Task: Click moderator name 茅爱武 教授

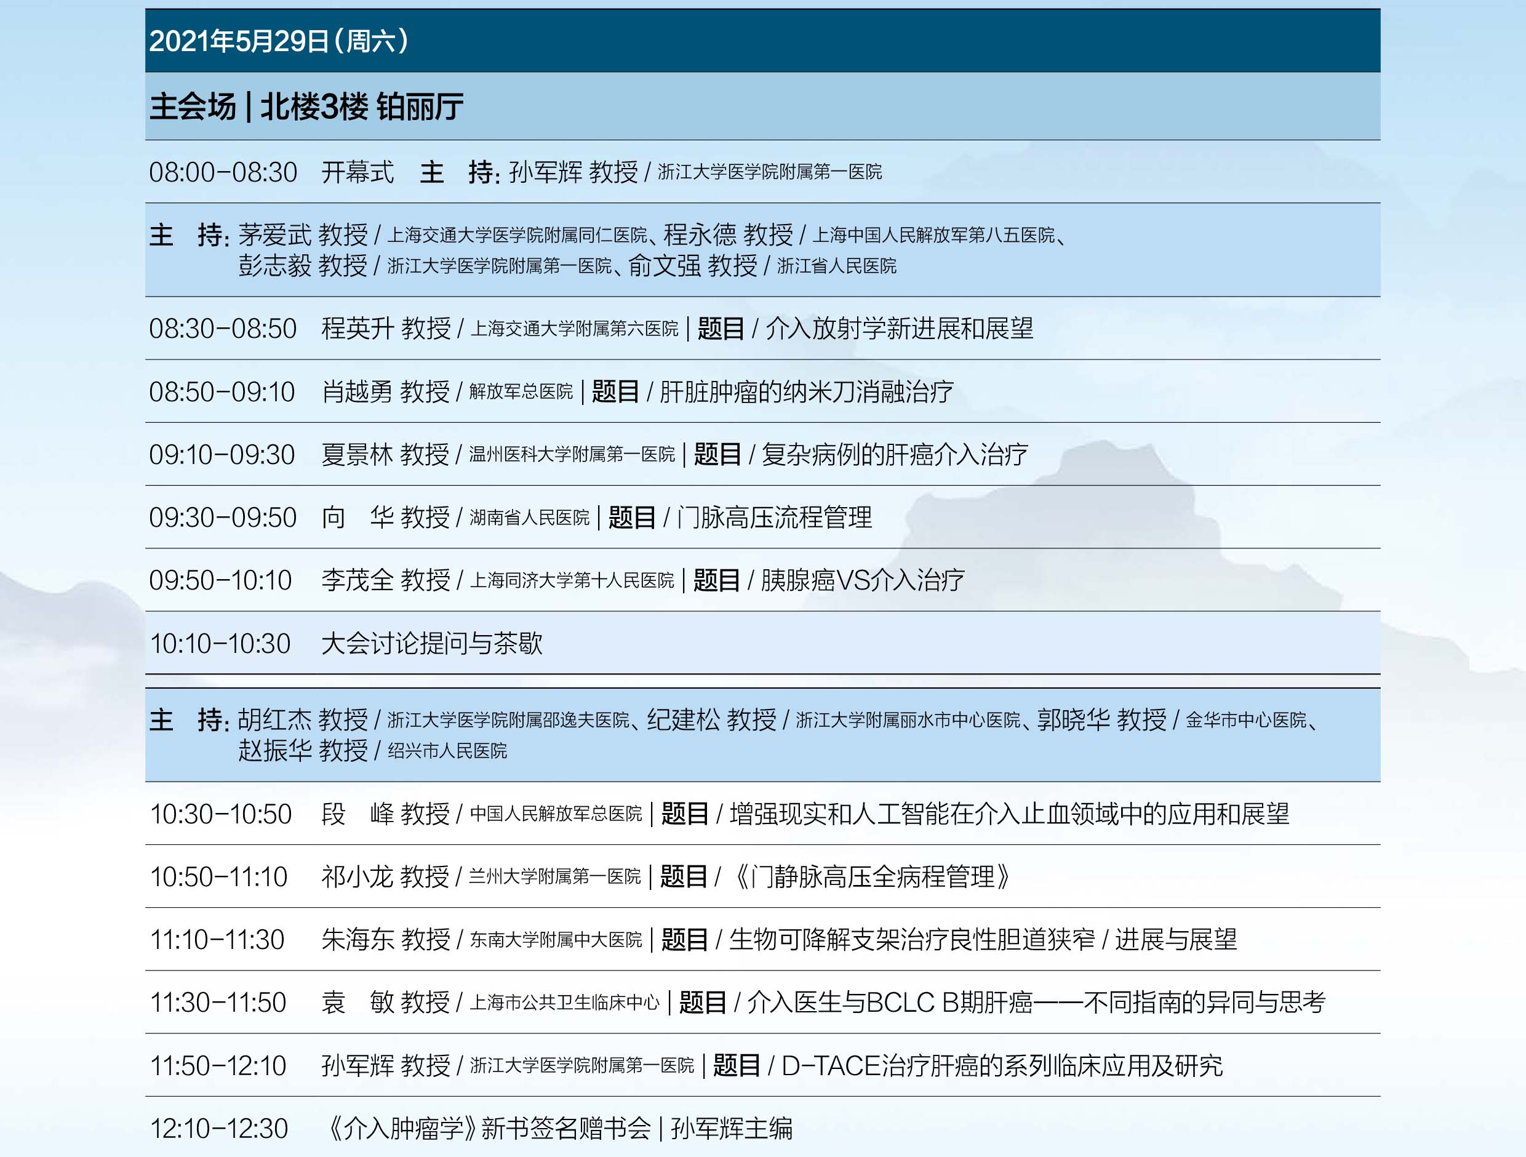Action: tap(303, 235)
